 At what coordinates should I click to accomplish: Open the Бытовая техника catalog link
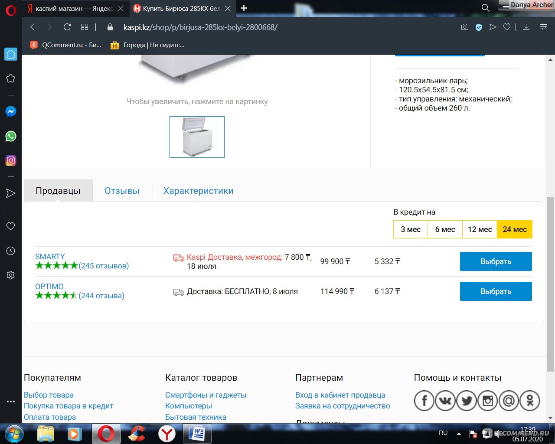pos(196,417)
